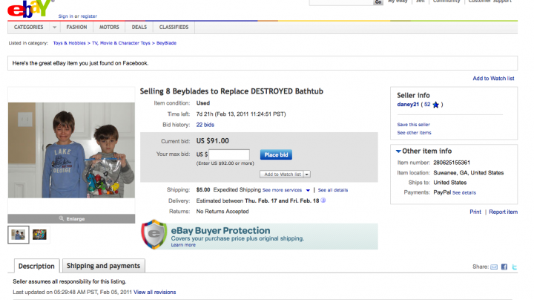Select the first photo thumbnail
The height and width of the screenshot is (300, 534).
tap(19, 235)
